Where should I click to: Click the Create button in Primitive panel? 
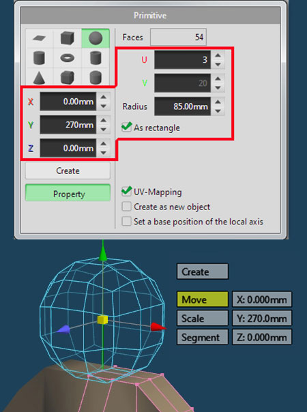click(68, 171)
